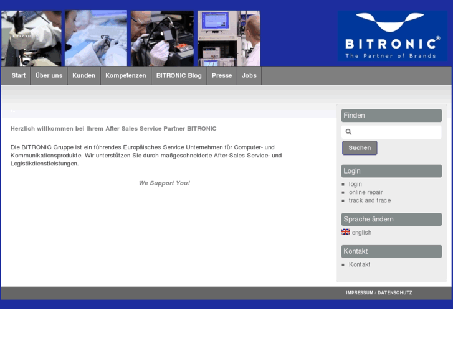Screen dimensions: 453x339
Task: Follow the login link
Action: tap(355, 184)
